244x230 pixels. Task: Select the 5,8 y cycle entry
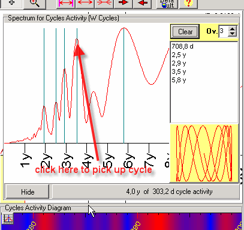tap(179, 80)
